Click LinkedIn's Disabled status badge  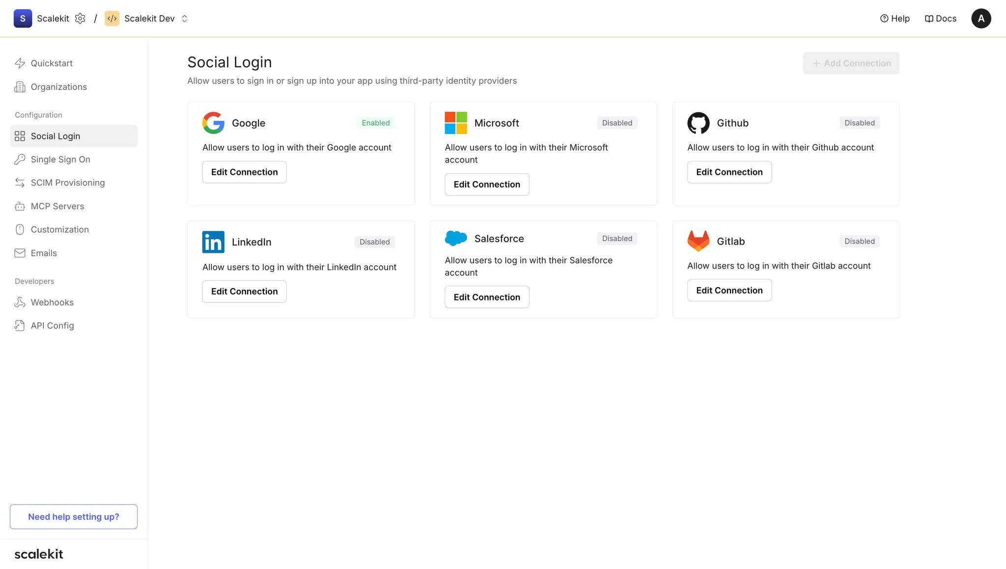point(374,242)
